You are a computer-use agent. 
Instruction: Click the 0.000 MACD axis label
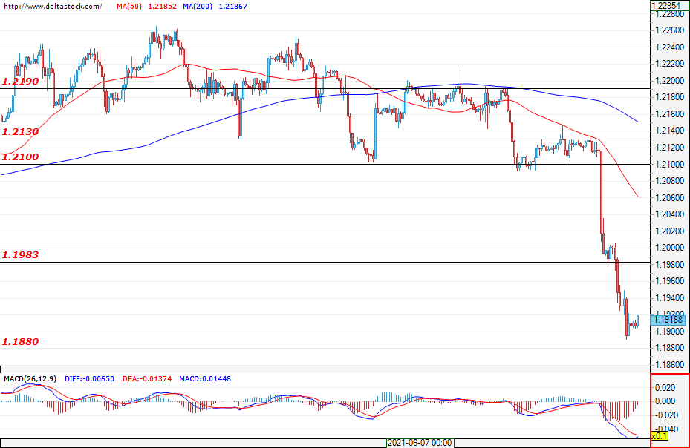coord(665,401)
